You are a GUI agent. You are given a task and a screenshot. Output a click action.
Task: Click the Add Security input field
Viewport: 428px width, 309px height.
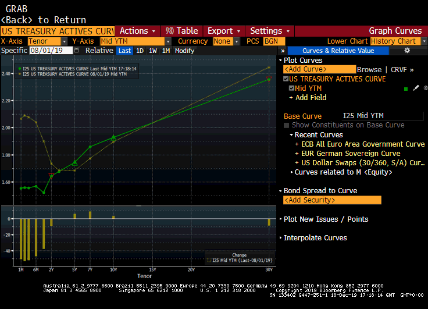(x=332, y=200)
